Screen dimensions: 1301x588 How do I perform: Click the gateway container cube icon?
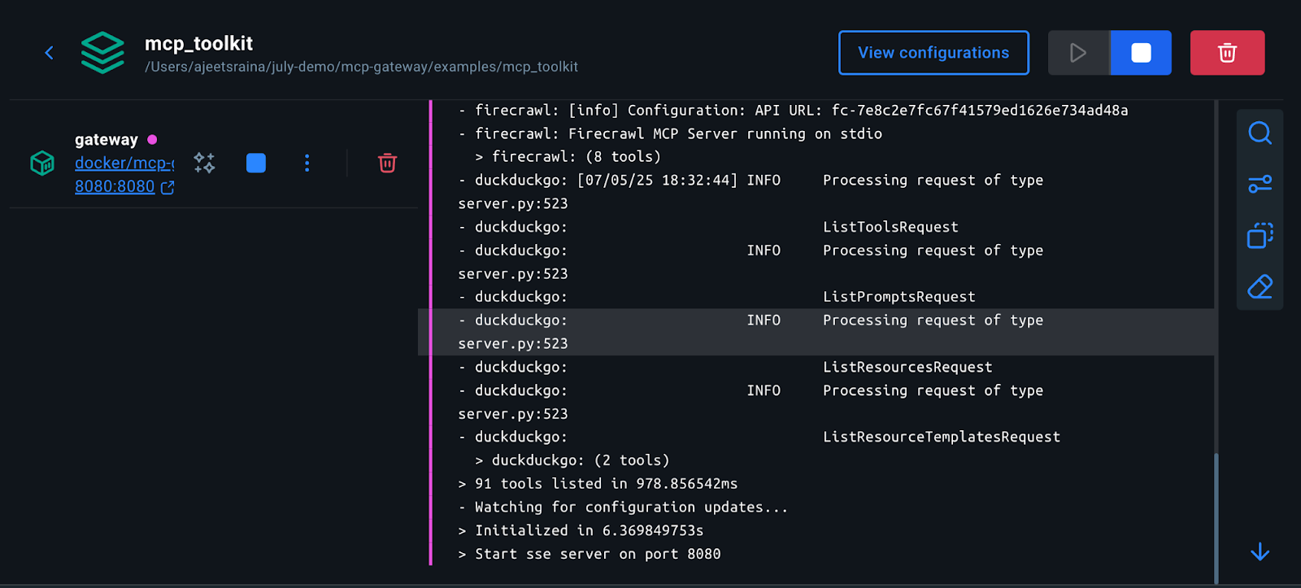click(x=42, y=163)
